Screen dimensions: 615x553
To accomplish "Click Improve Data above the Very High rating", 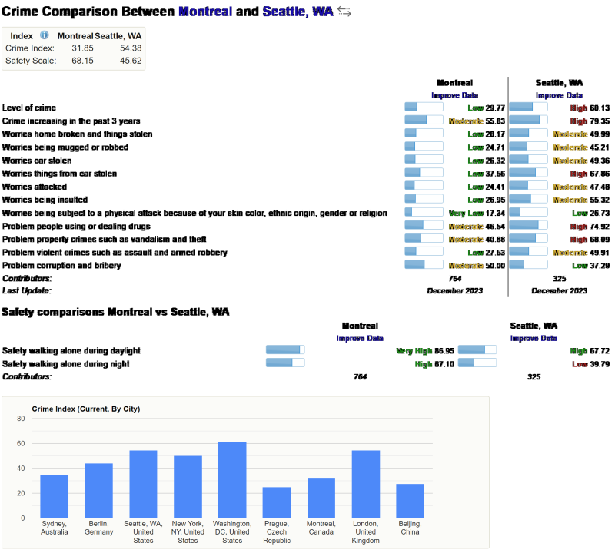I will (x=359, y=338).
